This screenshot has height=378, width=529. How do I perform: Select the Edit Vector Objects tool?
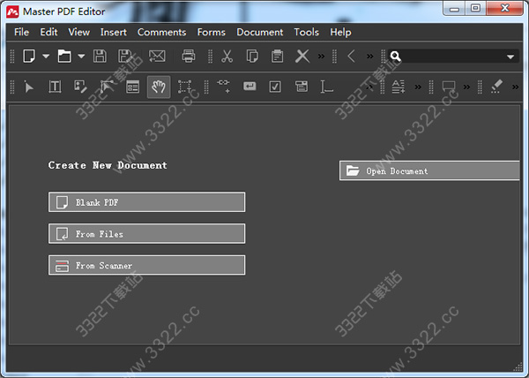point(107,87)
